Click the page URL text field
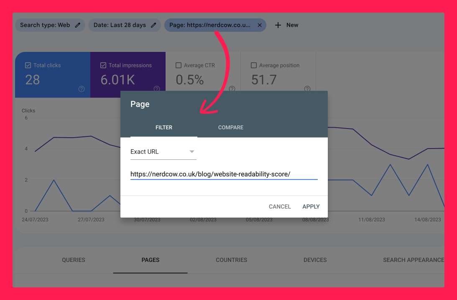Image resolution: width=457 pixels, height=300 pixels. click(224, 174)
